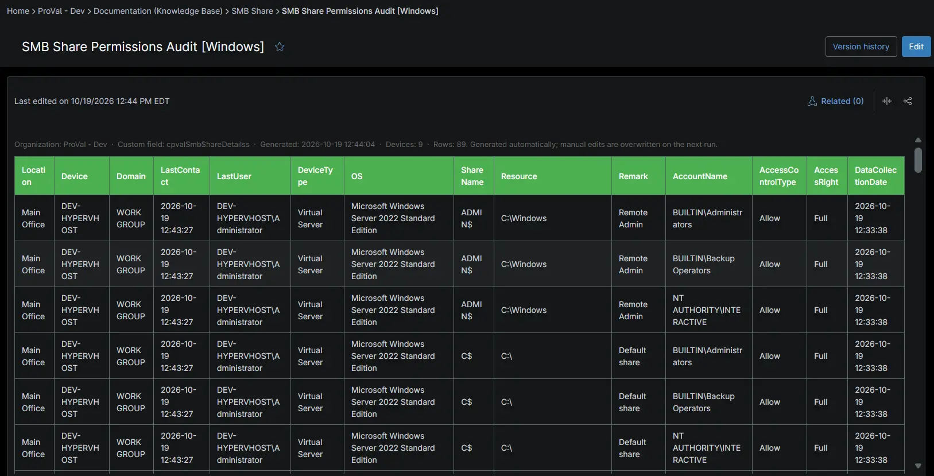Go to Home in the breadcrumb
The width and height of the screenshot is (934, 476).
(x=18, y=11)
